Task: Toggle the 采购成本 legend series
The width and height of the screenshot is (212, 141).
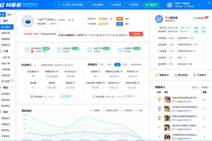Action: [126, 110]
